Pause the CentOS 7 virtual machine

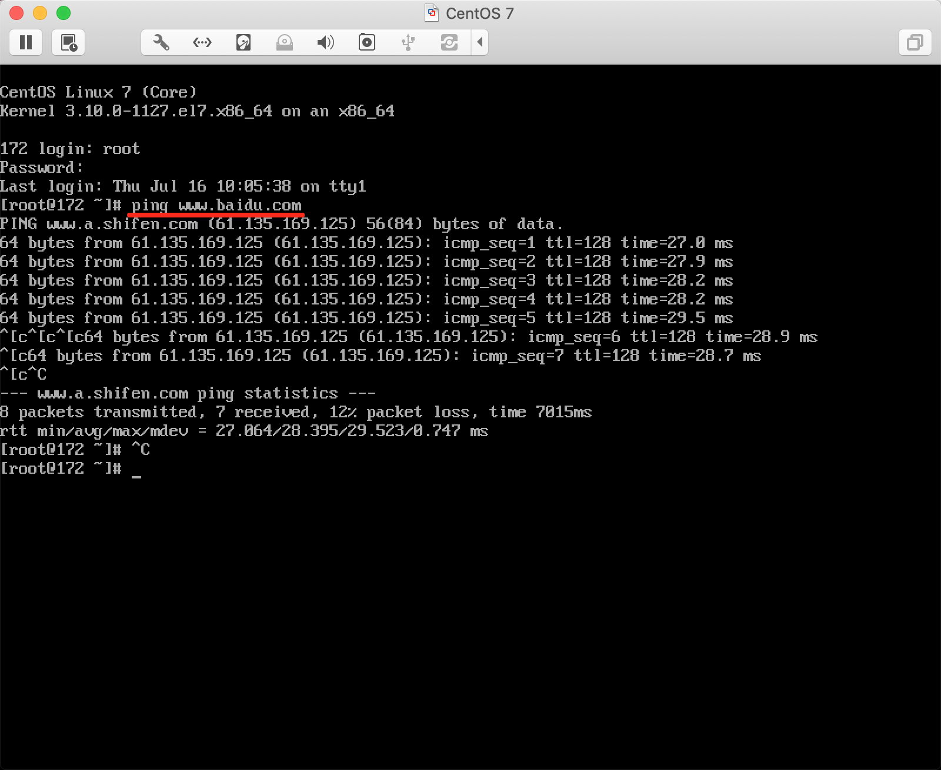coord(26,42)
